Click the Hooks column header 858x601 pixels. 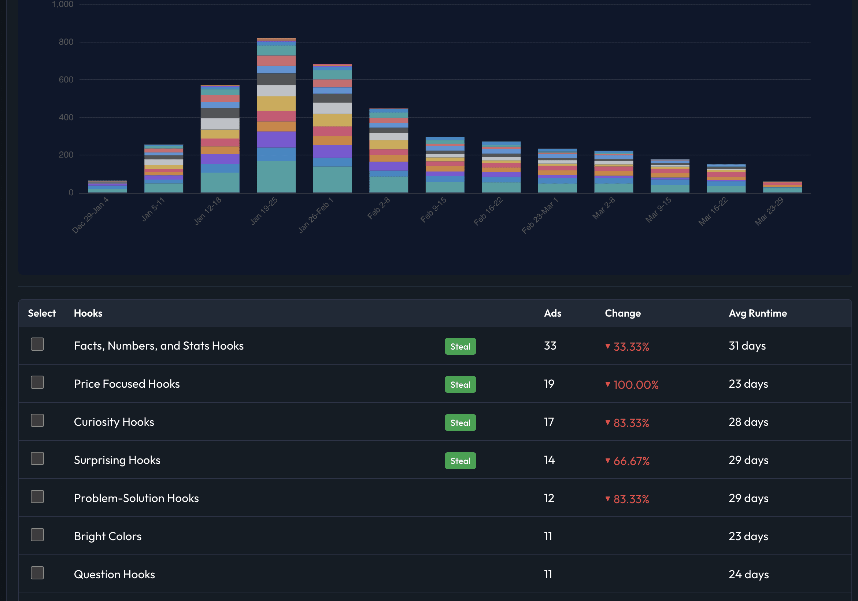point(88,313)
